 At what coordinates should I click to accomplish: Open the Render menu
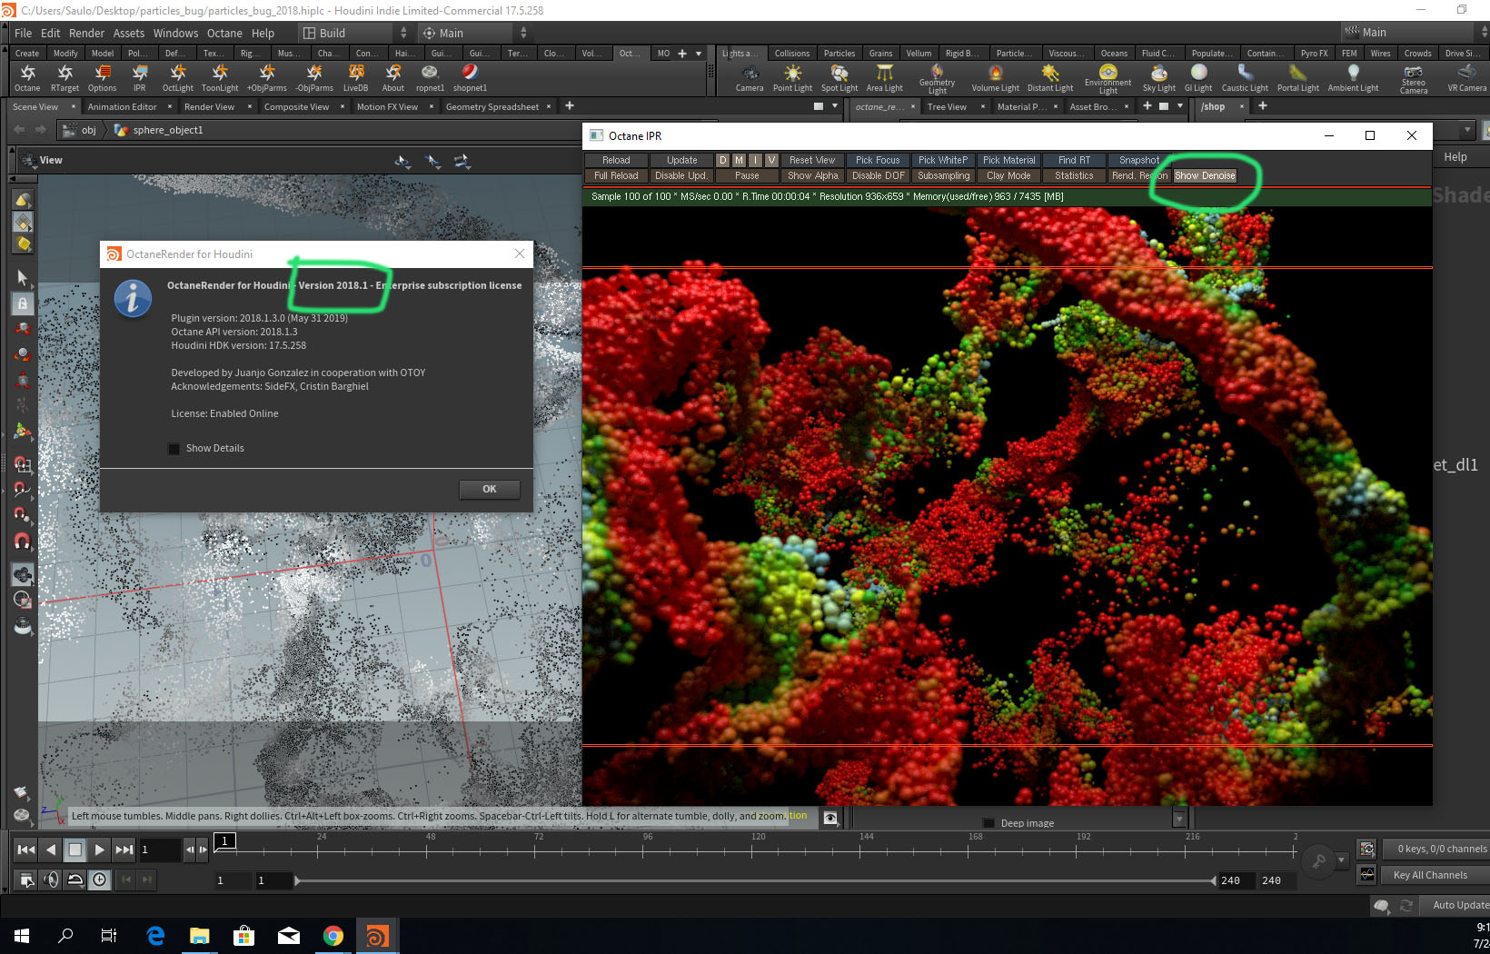(x=86, y=33)
